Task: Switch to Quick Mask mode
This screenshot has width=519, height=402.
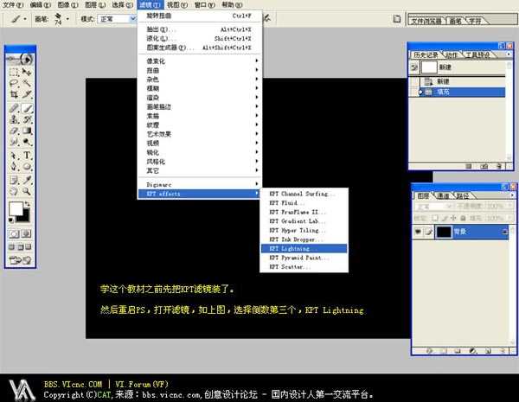Action: tap(26, 234)
